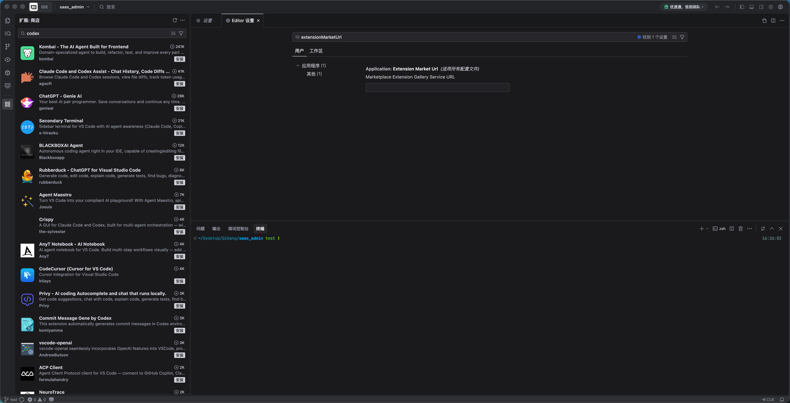The width and height of the screenshot is (790, 403).
Task: Open settings JSON file icon
Action: (x=764, y=21)
